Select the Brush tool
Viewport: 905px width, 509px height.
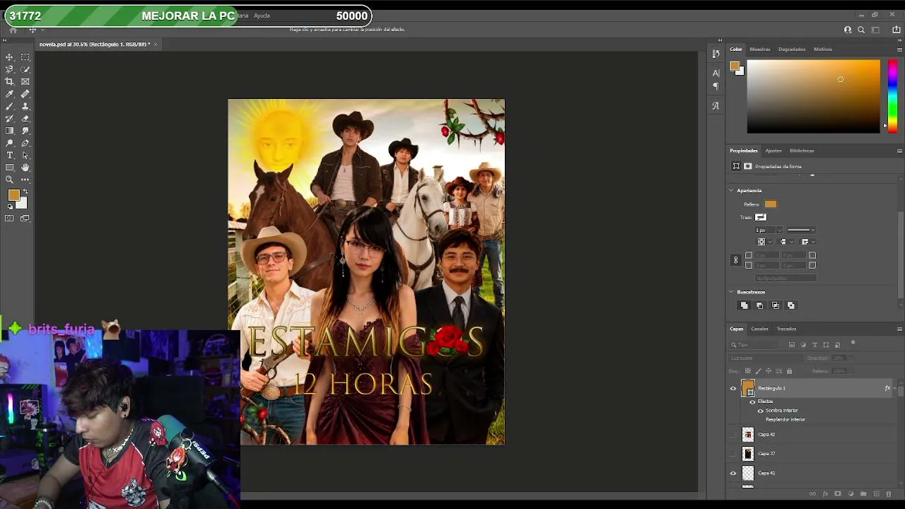point(9,106)
